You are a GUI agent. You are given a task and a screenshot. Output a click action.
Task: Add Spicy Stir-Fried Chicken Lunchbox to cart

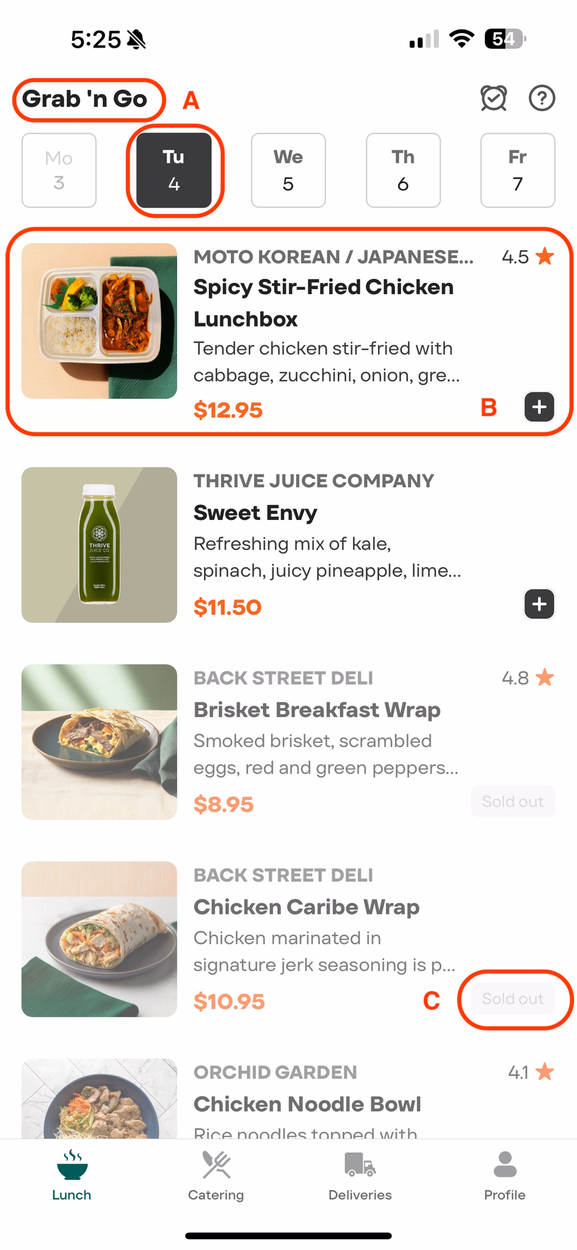tap(539, 407)
